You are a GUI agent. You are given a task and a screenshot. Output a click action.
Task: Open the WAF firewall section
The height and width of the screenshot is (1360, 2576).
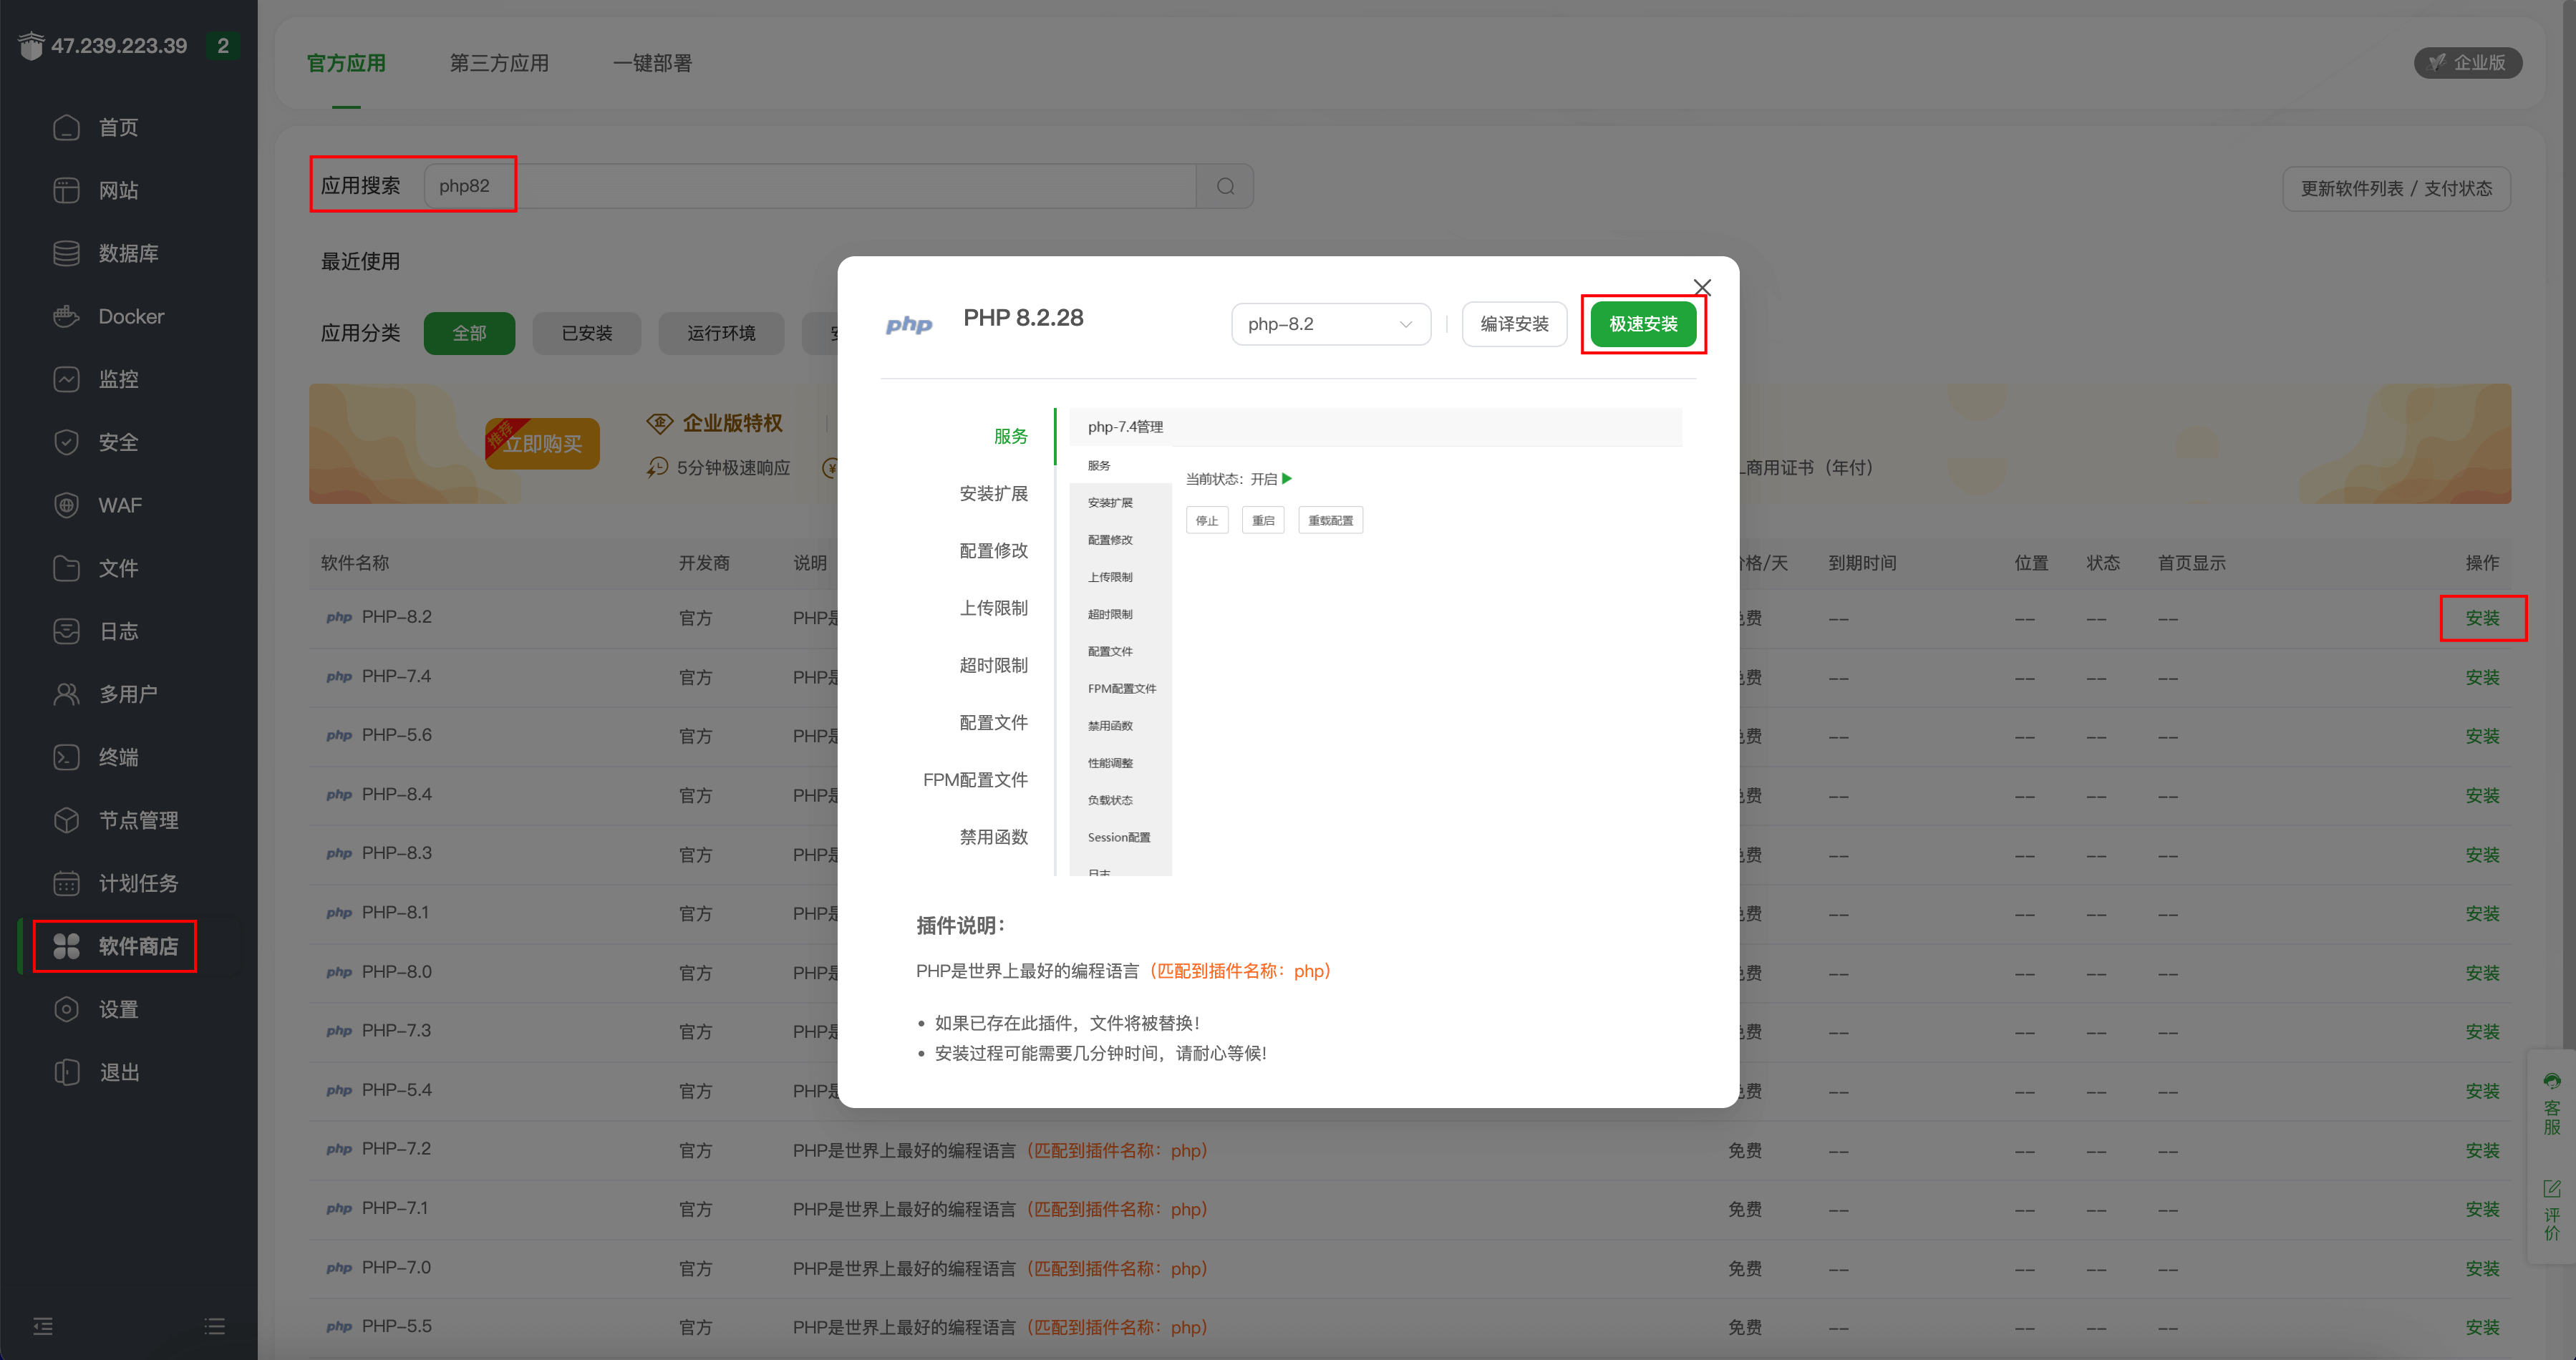click(x=120, y=505)
